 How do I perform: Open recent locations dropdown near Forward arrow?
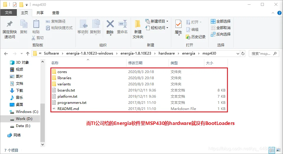22,53
